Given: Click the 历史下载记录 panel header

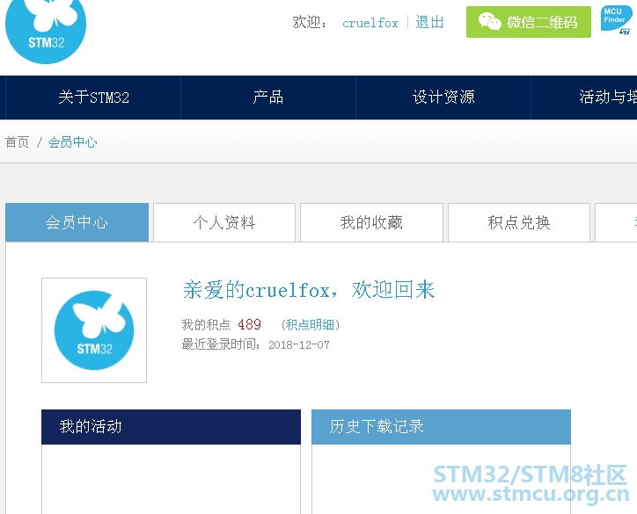Looking at the screenshot, I should (x=441, y=427).
